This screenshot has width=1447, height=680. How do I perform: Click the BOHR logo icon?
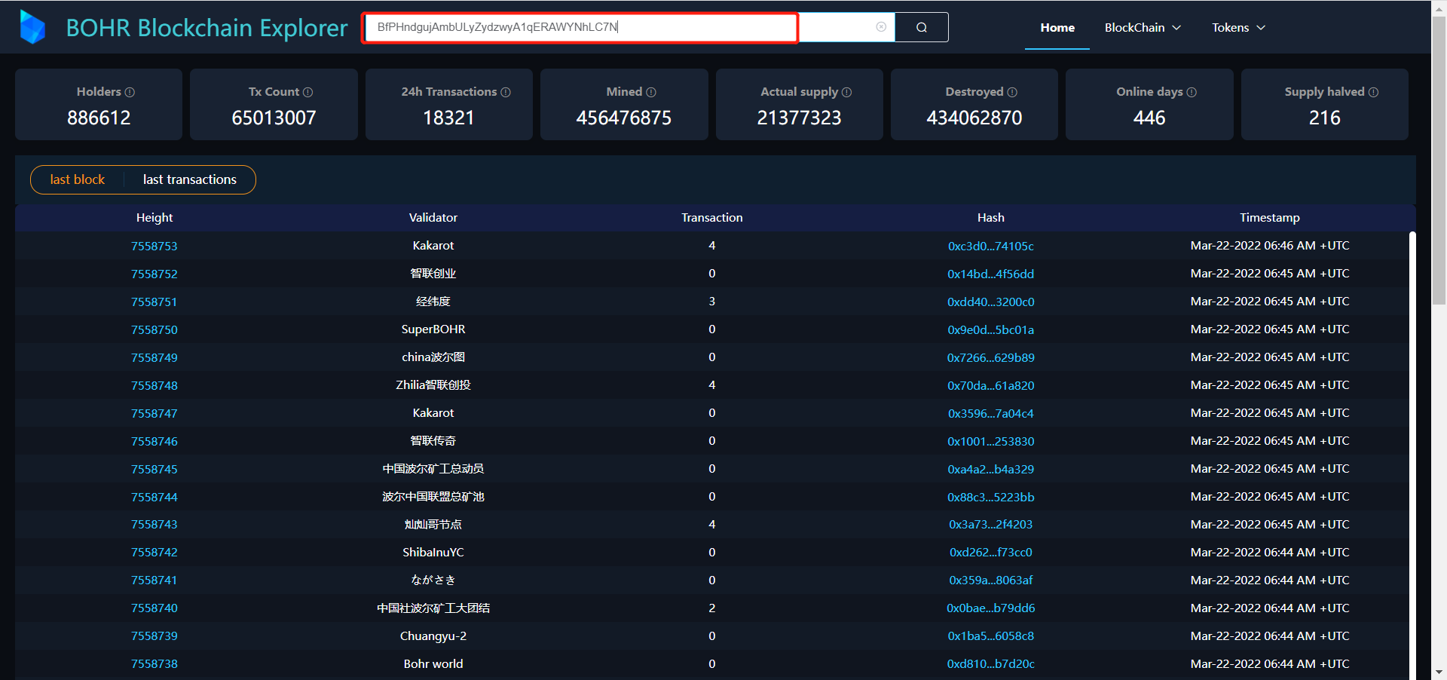pos(32,27)
